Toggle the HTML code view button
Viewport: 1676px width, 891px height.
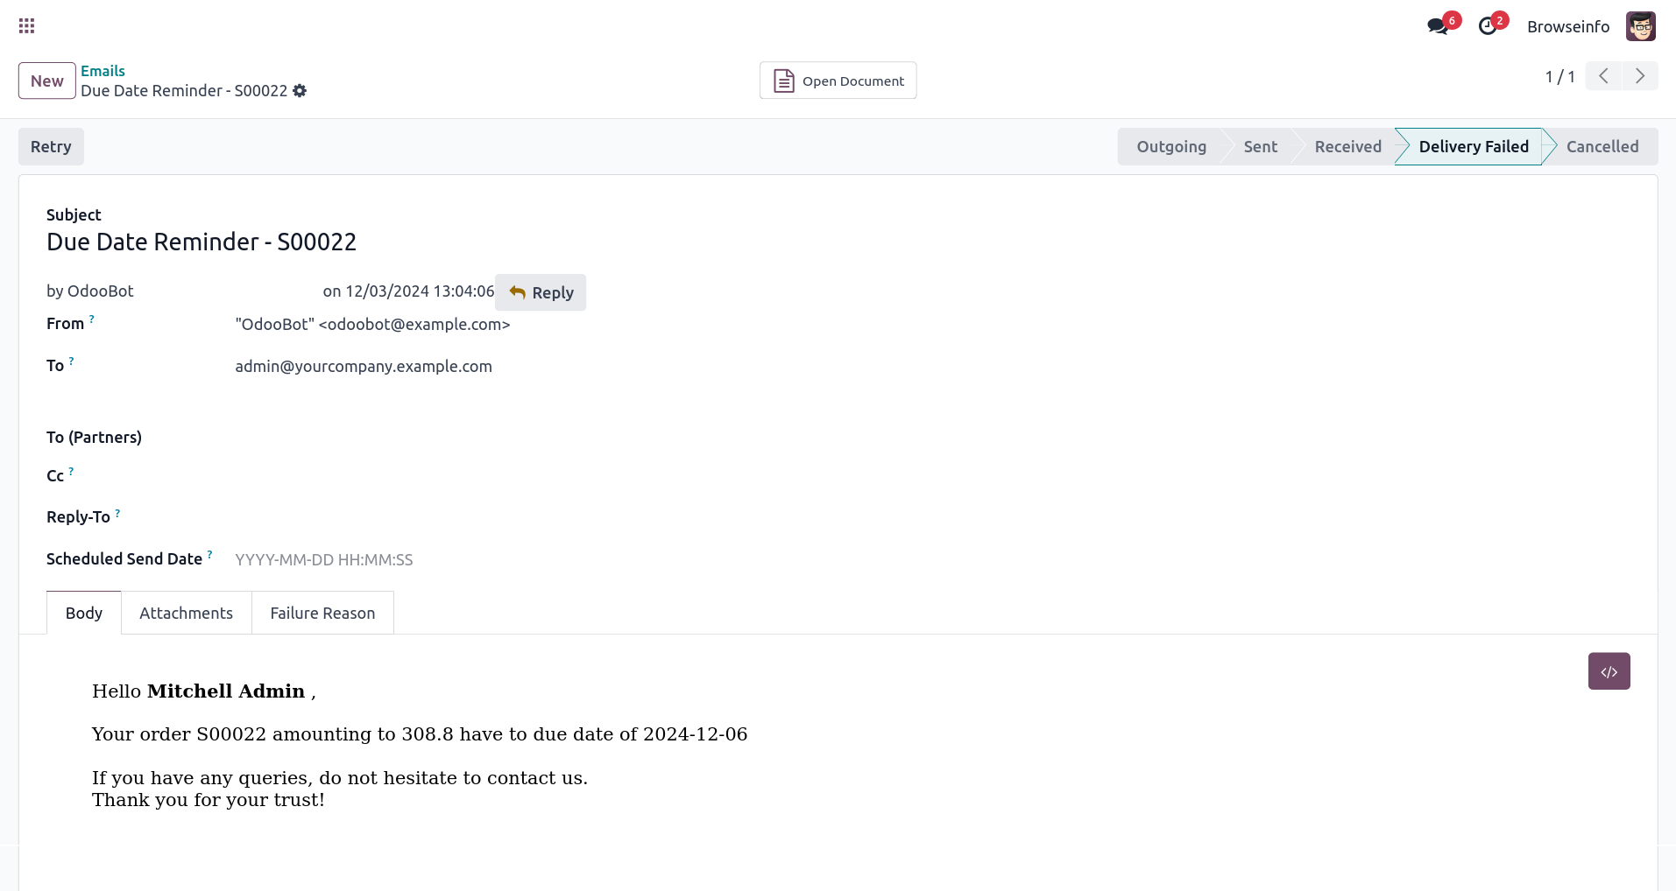1609,671
